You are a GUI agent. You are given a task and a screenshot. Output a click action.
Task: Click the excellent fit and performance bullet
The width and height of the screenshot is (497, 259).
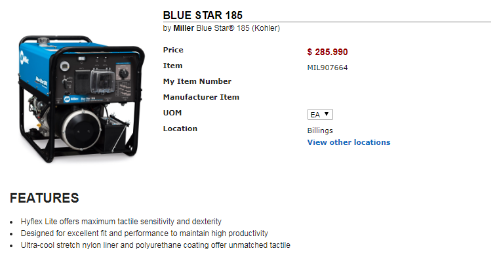tap(144, 233)
